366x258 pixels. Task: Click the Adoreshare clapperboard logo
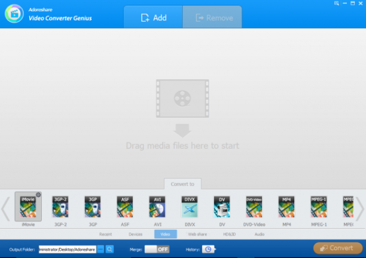tap(14, 14)
